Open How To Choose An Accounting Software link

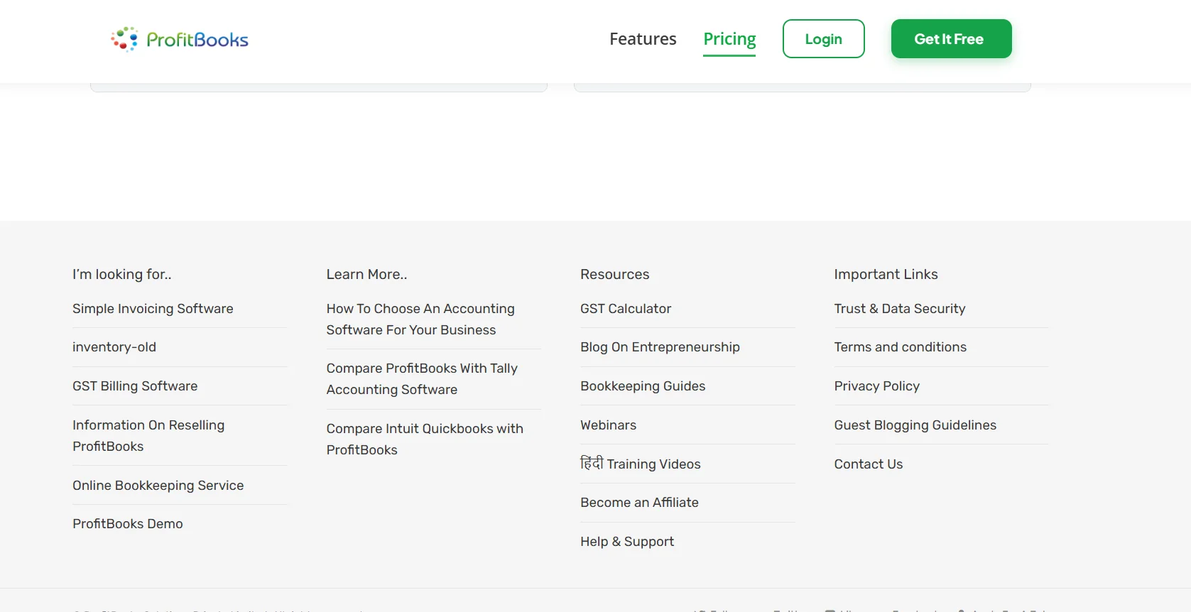pyautogui.click(x=420, y=319)
